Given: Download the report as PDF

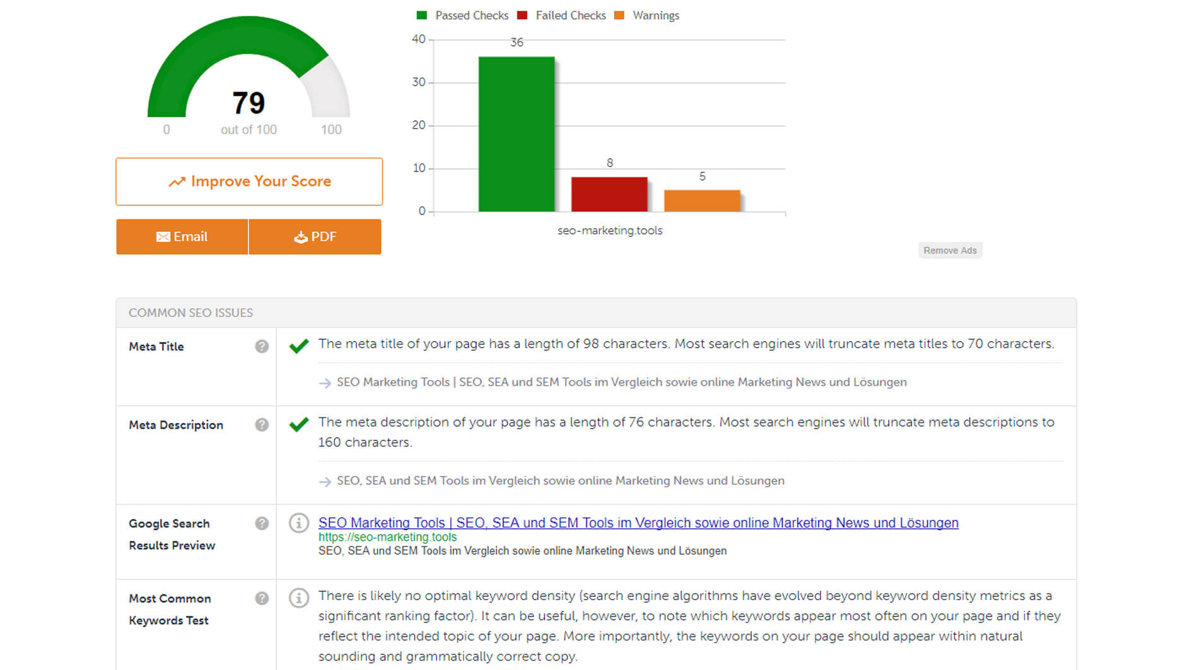Looking at the screenshot, I should tap(315, 237).
